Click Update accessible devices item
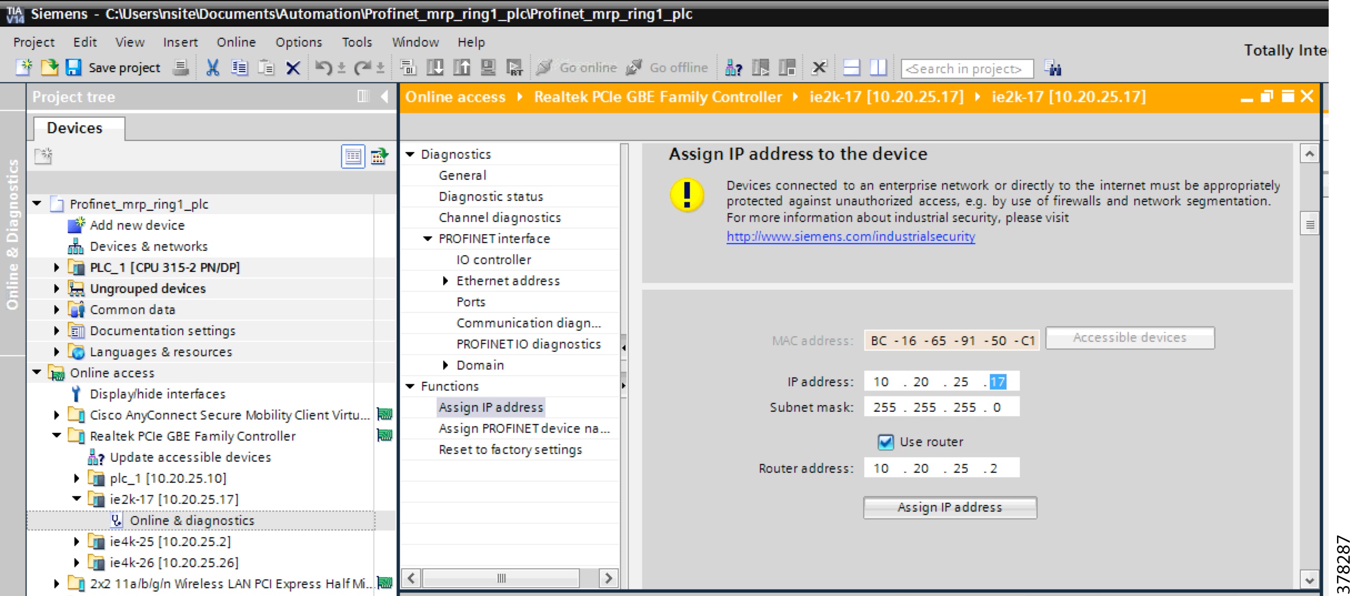 click(x=190, y=457)
